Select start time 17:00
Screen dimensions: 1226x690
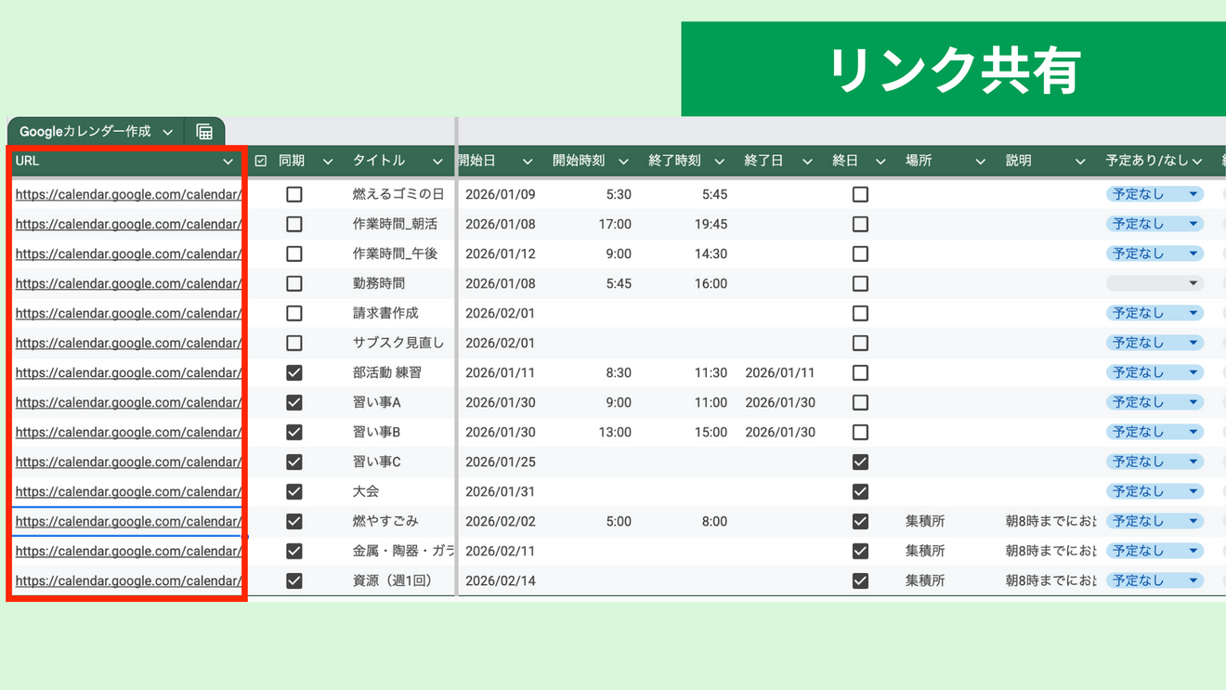tap(615, 224)
